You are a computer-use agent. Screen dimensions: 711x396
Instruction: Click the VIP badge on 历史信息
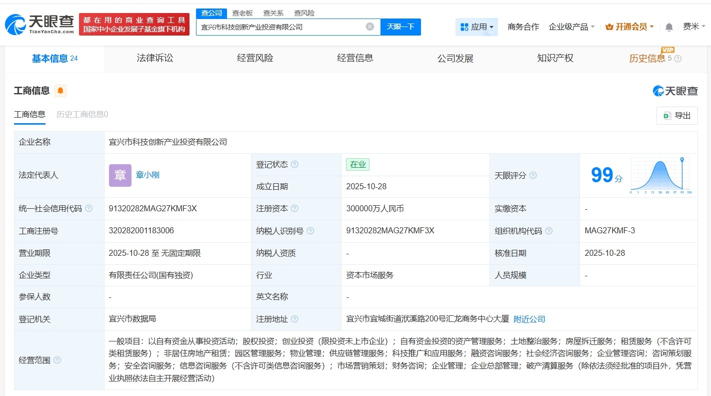[x=668, y=50]
